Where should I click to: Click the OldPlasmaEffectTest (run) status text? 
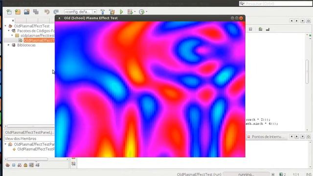[199, 174]
